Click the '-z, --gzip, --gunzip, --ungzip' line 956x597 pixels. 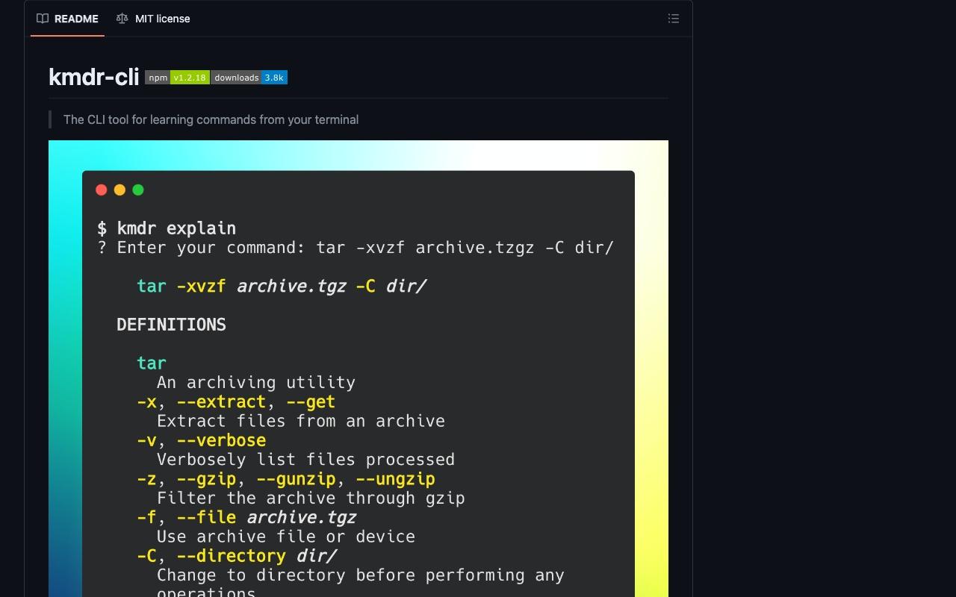click(x=286, y=479)
